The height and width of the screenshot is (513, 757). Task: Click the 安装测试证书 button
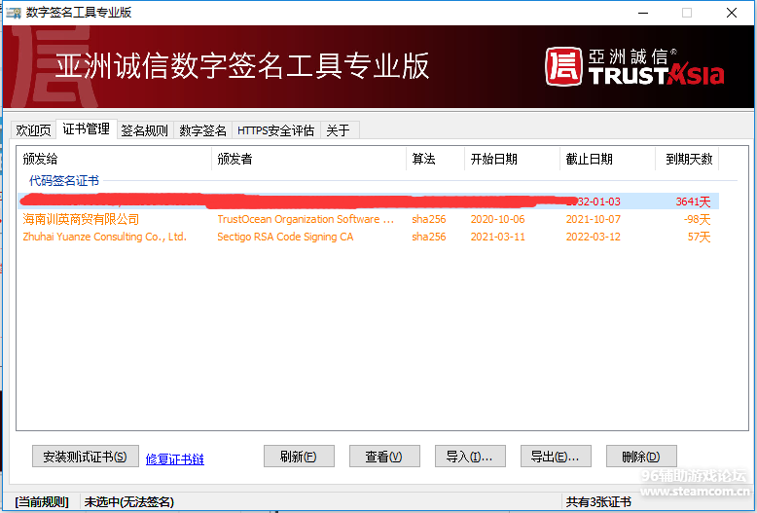coord(80,457)
